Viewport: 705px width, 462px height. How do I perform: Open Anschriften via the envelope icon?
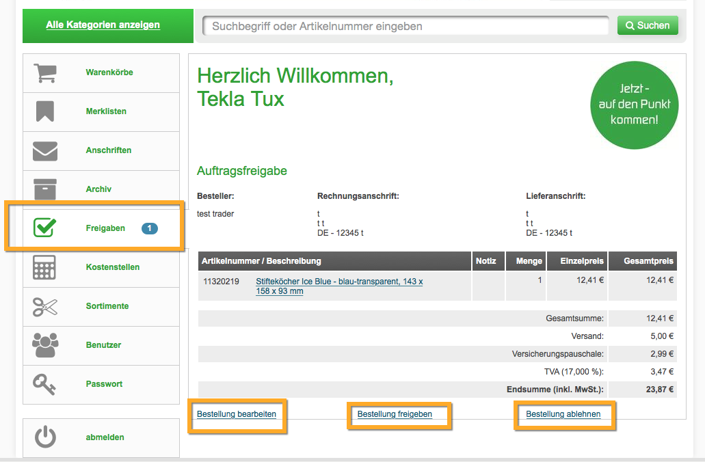pos(45,150)
